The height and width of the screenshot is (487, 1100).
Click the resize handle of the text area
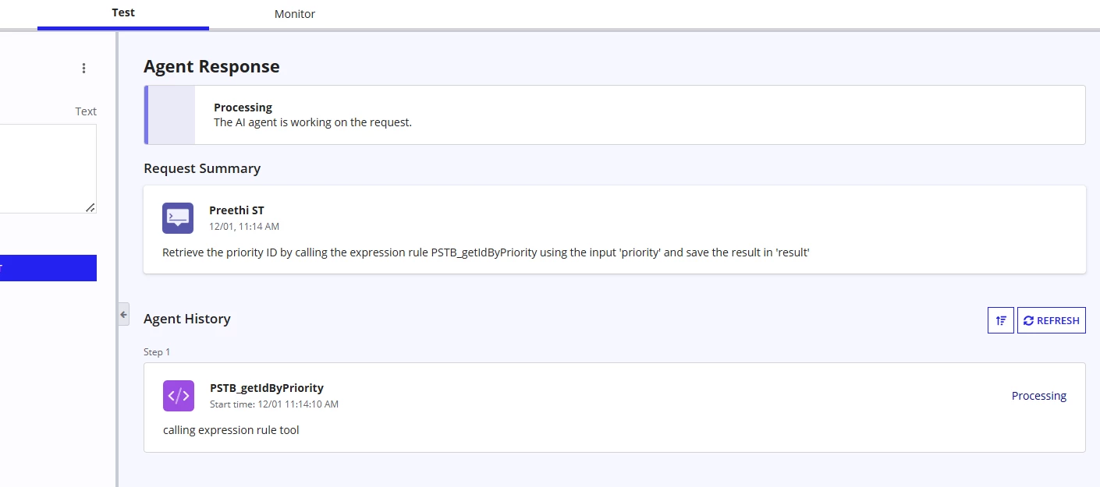(90, 207)
